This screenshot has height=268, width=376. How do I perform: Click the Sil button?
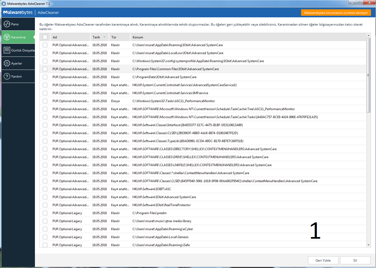[355, 260]
